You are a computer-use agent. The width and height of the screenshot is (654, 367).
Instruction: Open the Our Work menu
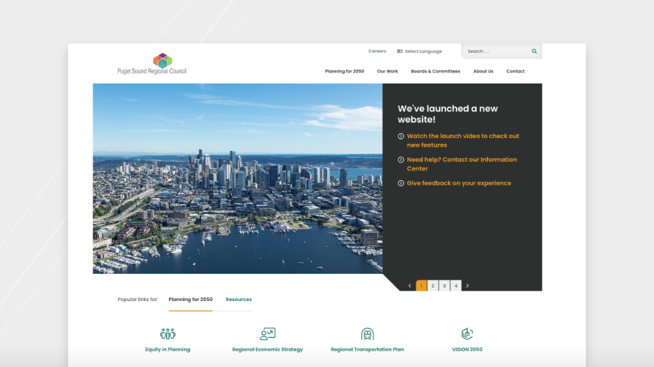[388, 71]
